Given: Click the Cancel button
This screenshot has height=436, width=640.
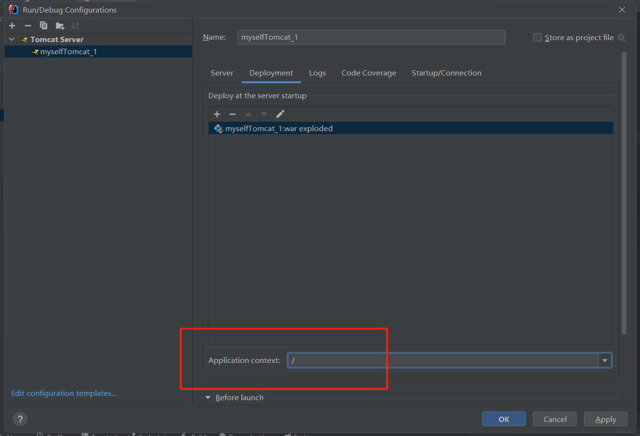Looking at the screenshot, I should pyautogui.click(x=555, y=419).
